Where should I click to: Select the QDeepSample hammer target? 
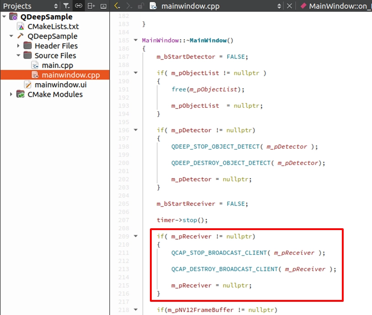point(53,36)
